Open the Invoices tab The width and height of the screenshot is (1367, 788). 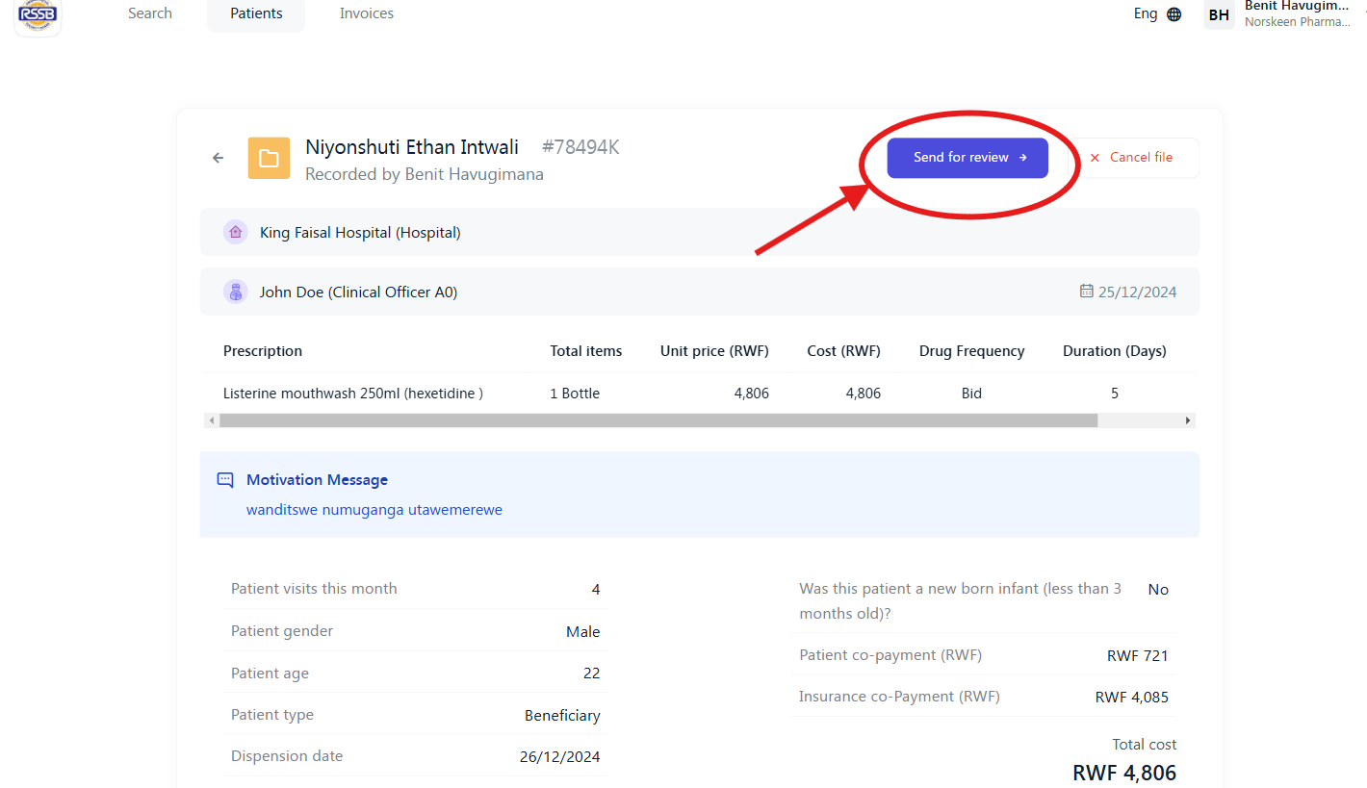(367, 13)
